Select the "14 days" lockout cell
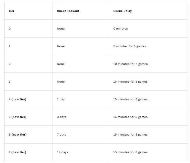 63,152
